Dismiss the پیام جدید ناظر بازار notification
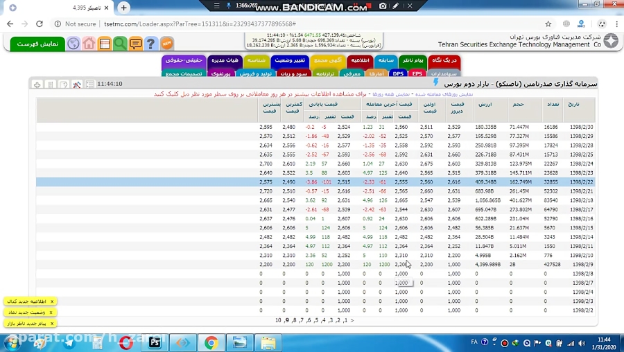This screenshot has height=352, width=624. click(52, 324)
